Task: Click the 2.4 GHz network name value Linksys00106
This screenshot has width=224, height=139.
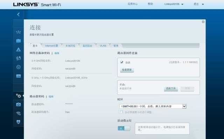Action: pos(72,61)
